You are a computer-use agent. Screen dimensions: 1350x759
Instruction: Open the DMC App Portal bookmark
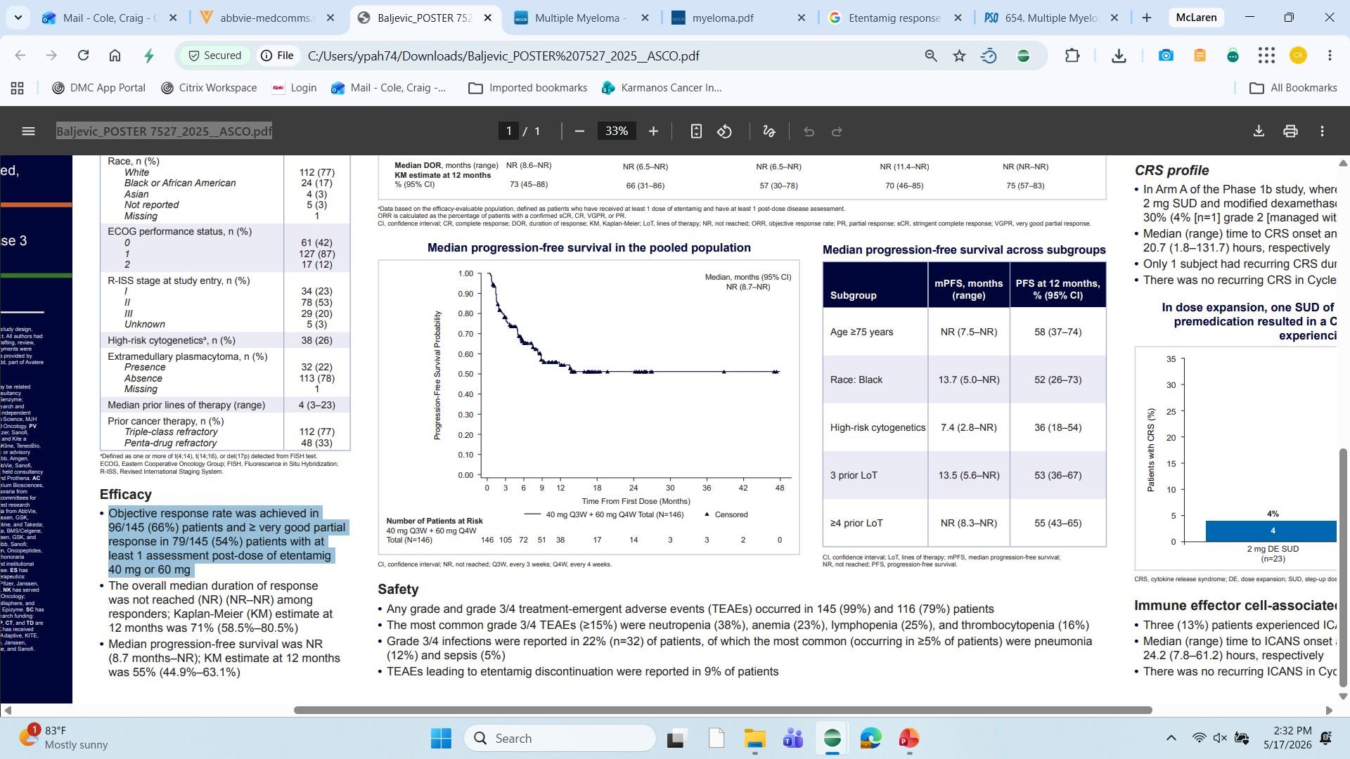pyautogui.click(x=98, y=88)
